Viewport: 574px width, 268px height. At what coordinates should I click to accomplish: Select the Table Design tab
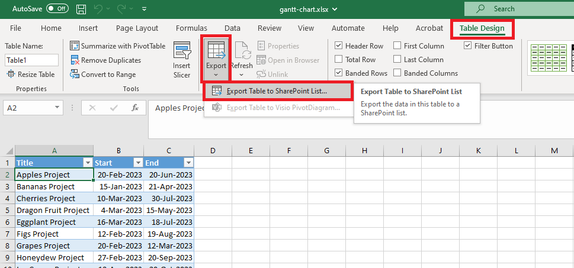[482, 28]
